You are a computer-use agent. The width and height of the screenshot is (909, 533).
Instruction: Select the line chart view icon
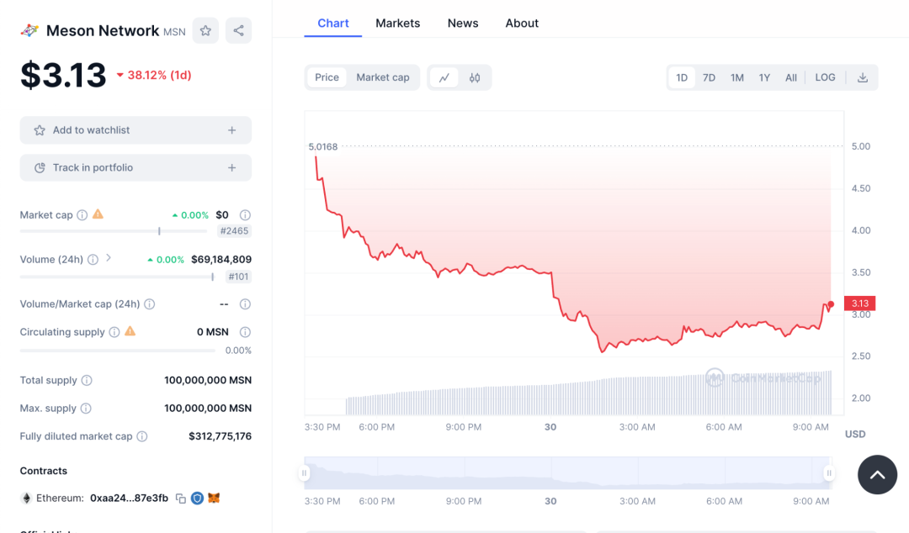coord(444,77)
